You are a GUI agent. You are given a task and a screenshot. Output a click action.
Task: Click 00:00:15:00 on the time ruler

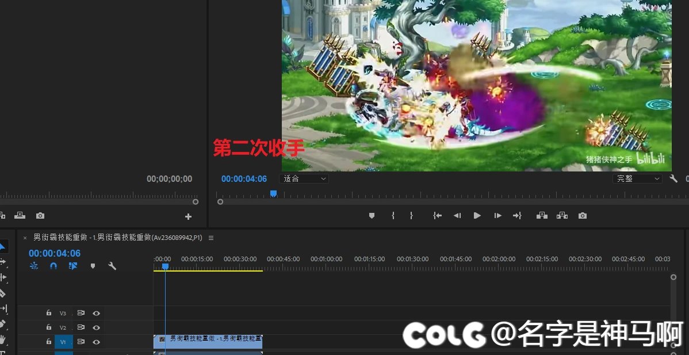(x=197, y=259)
